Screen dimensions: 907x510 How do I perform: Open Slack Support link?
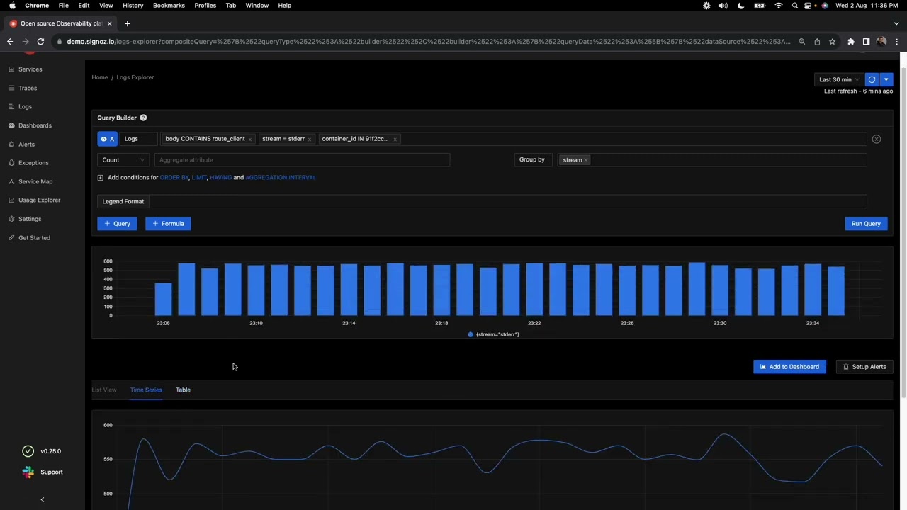pos(43,472)
